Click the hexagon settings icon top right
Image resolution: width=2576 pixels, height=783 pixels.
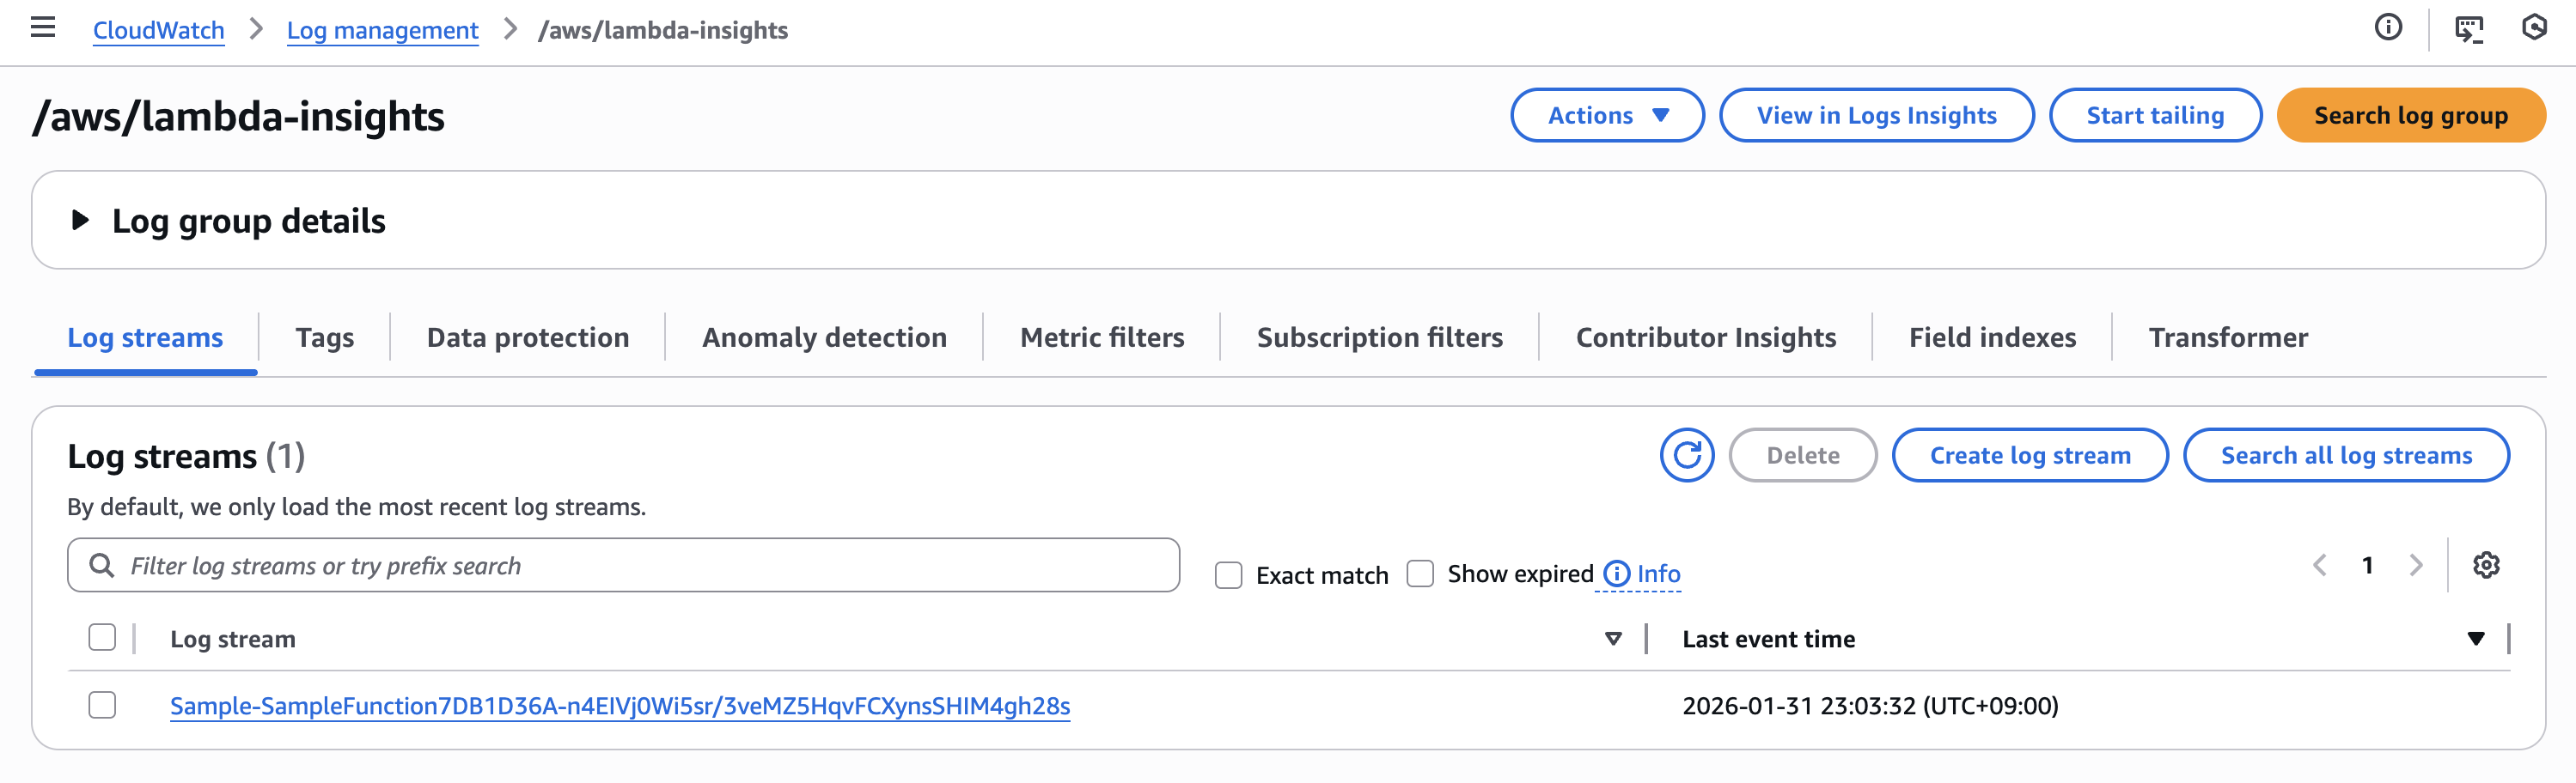[x=2534, y=28]
